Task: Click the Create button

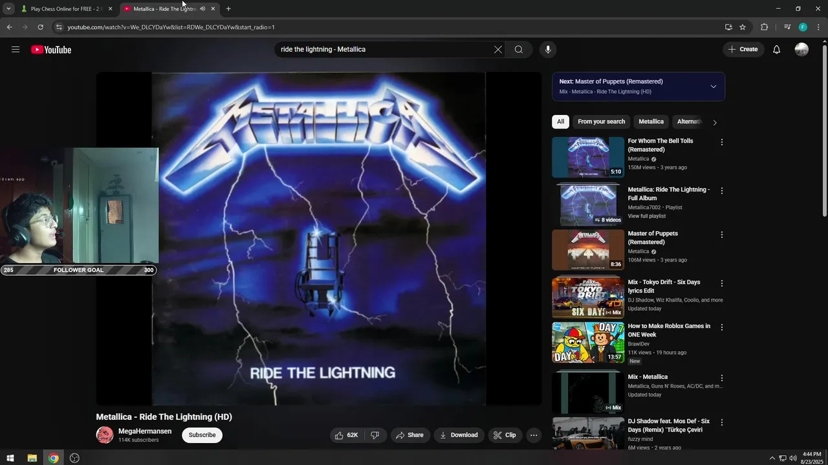Action: [743, 50]
